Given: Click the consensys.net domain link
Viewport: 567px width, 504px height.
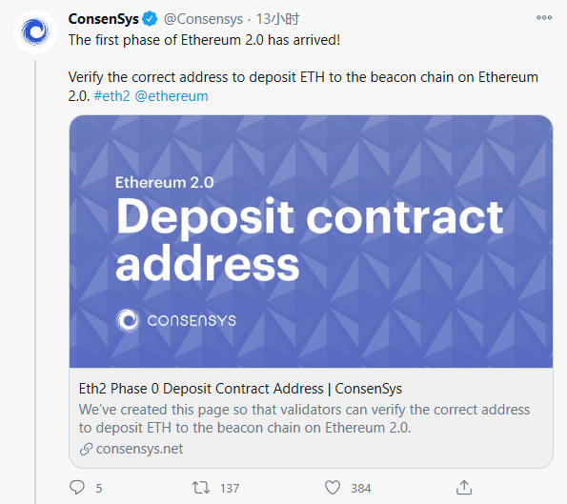Looking at the screenshot, I should coord(139,449).
